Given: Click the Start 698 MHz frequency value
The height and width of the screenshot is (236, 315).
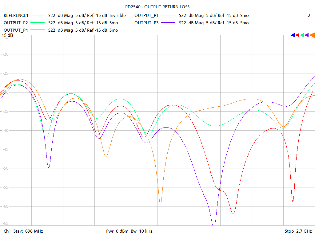Looking at the screenshot, I should point(28,231).
